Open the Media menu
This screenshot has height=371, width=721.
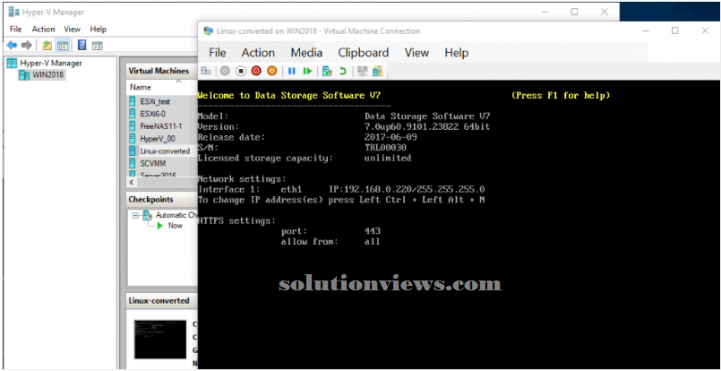coord(306,53)
